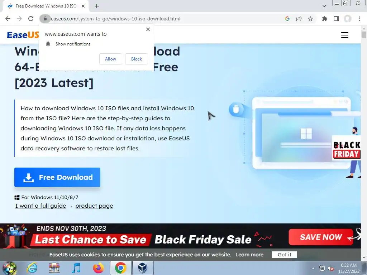
Task: Open the EaseUS hamburger menu
Action: click(x=344, y=35)
